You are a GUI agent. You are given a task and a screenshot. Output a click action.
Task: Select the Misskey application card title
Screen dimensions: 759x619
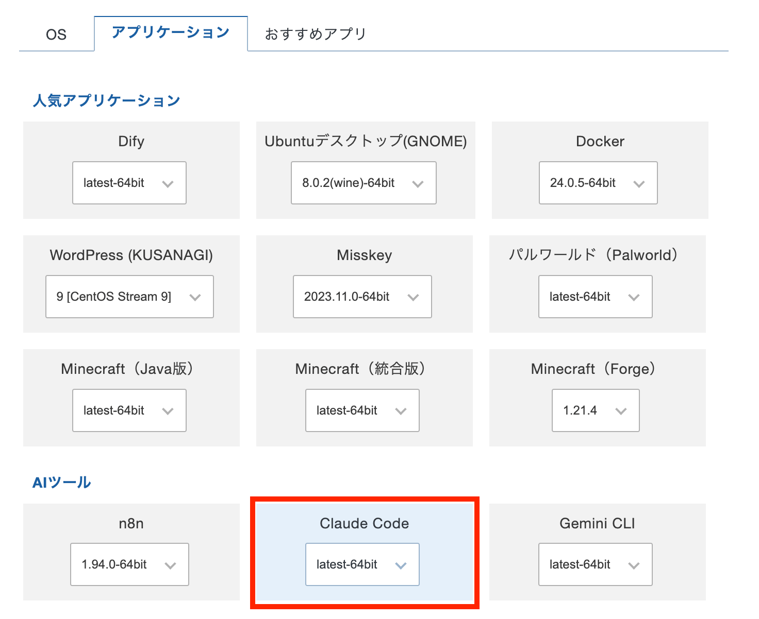(x=365, y=255)
